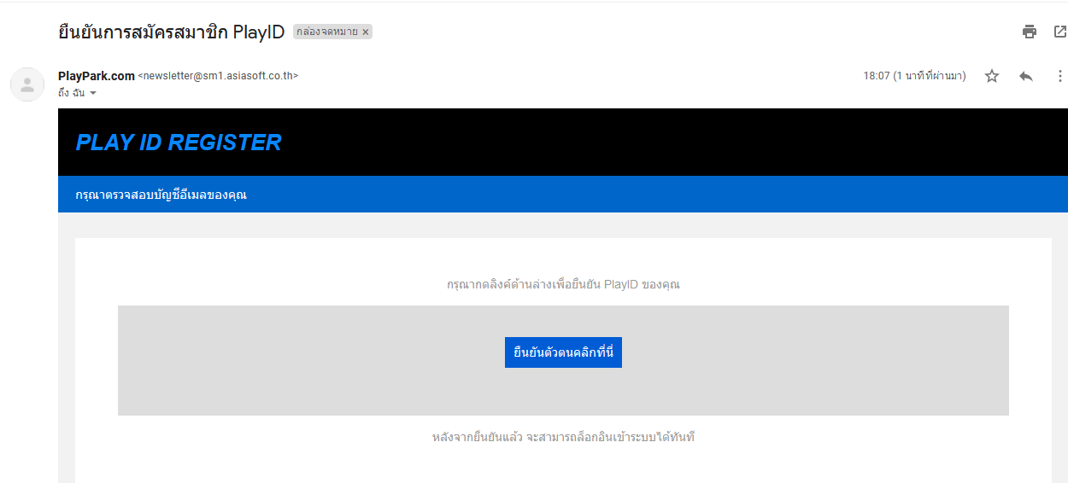Open the three-dot more options menu

(x=1059, y=76)
